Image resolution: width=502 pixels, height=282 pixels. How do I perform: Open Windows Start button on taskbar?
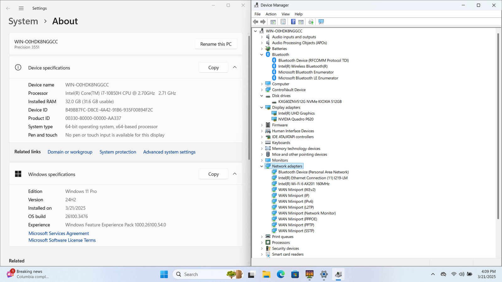tap(164, 274)
